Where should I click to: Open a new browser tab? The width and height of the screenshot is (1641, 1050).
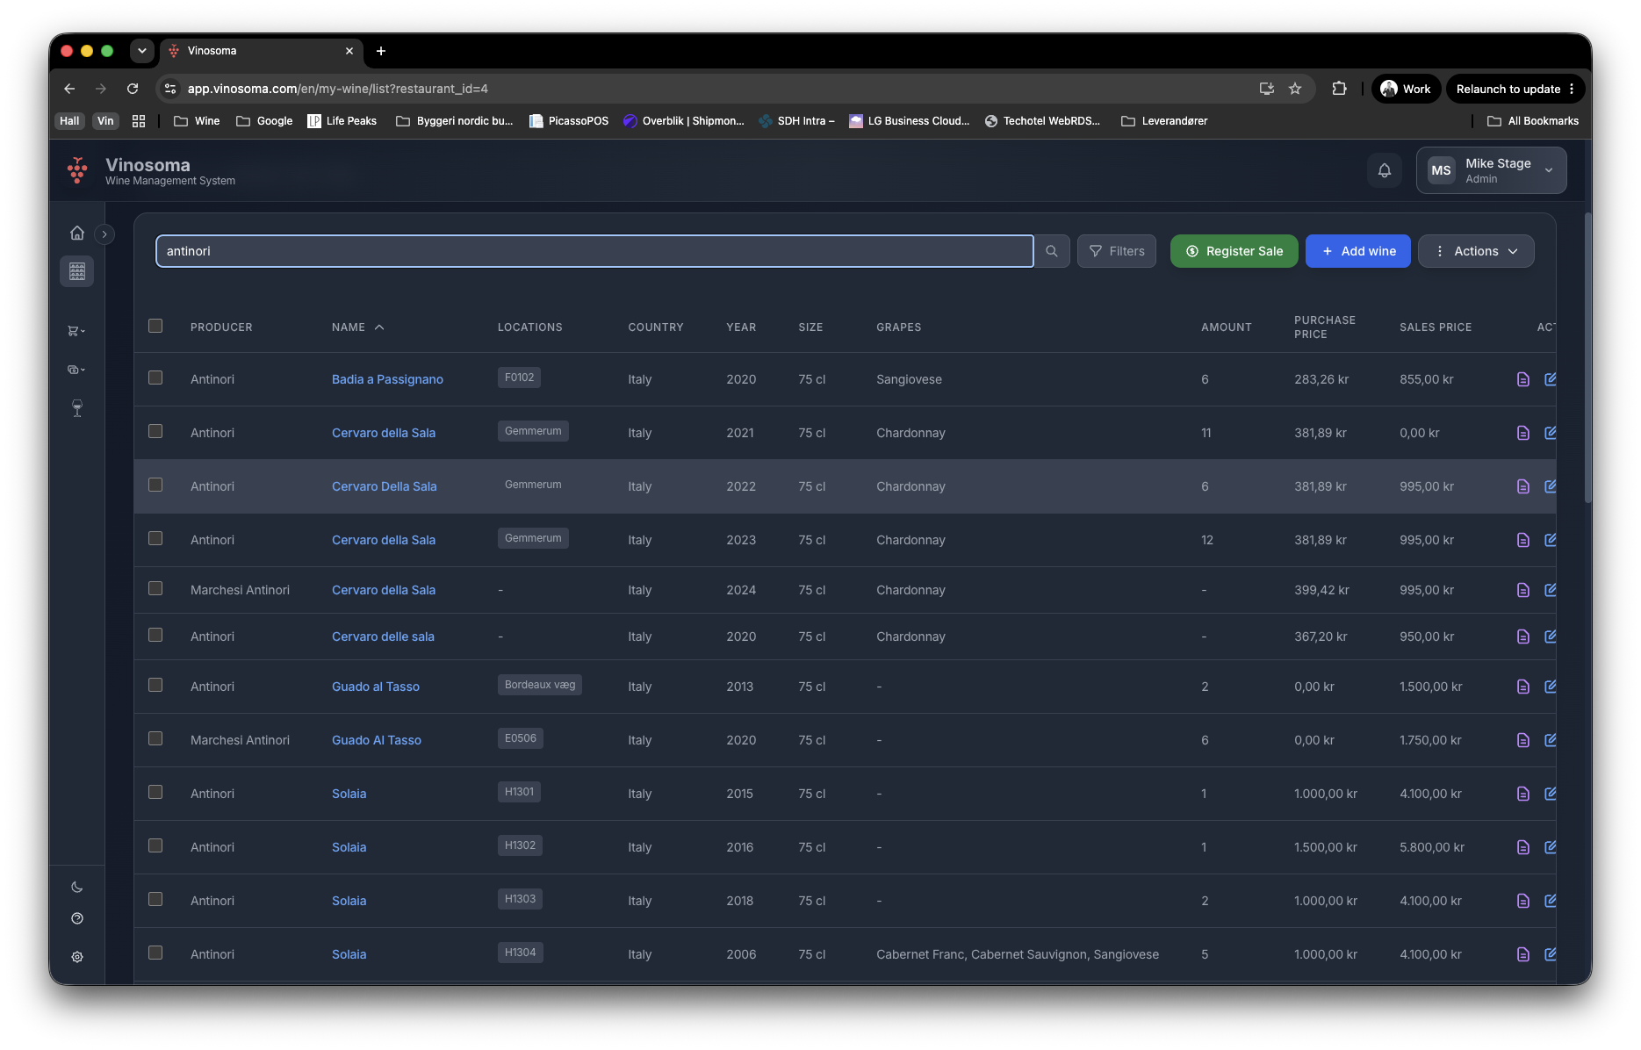(381, 51)
